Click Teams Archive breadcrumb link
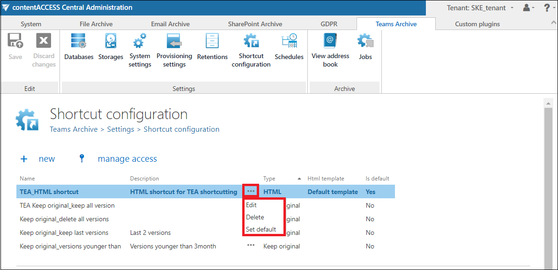This screenshot has width=558, height=270. click(74, 129)
